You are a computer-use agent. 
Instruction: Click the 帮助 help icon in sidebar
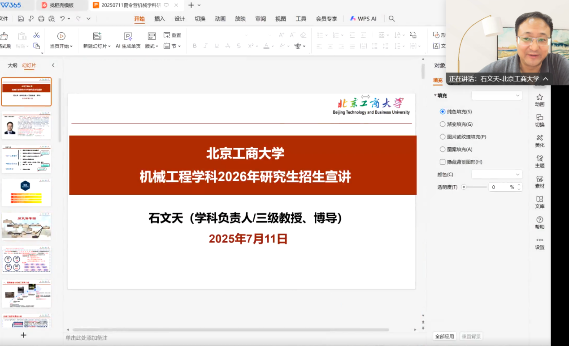pyautogui.click(x=539, y=222)
